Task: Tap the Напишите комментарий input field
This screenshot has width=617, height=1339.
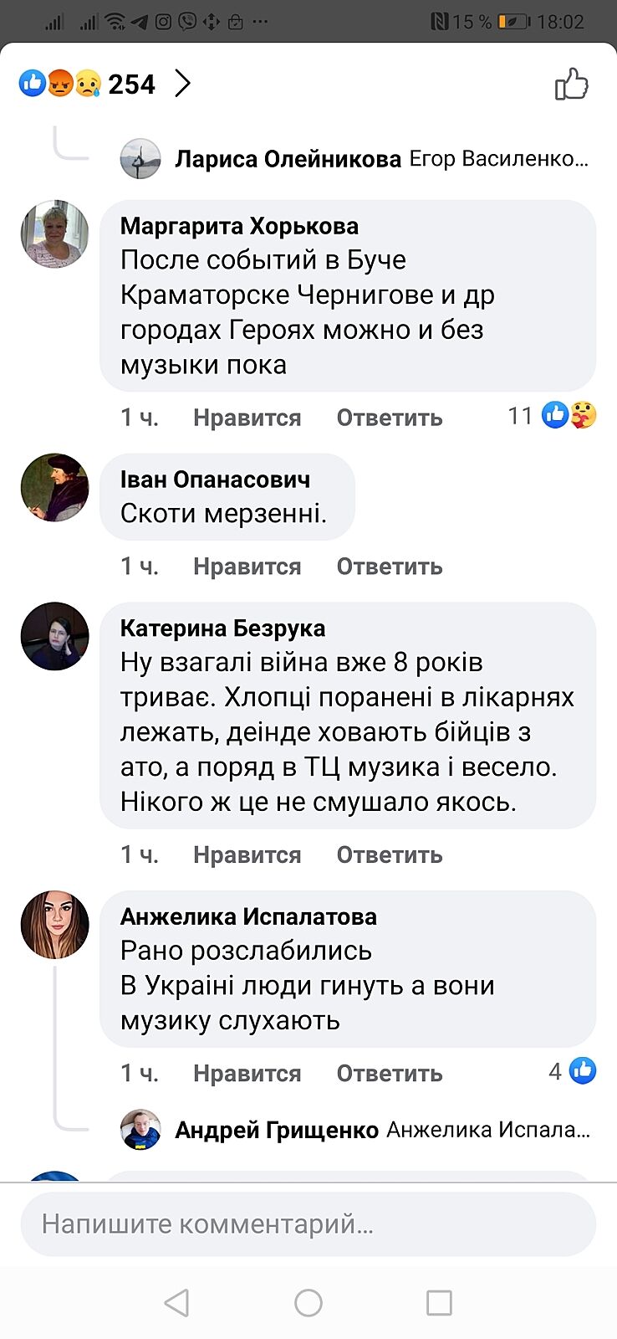Action: pyautogui.click(x=308, y=1224)
